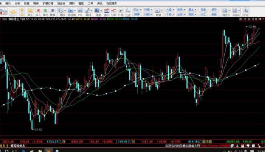Switch to 分时 intraday chart icon
This screenshot has width=265, height=152.
pyautogui.click(x=114, y=12)
